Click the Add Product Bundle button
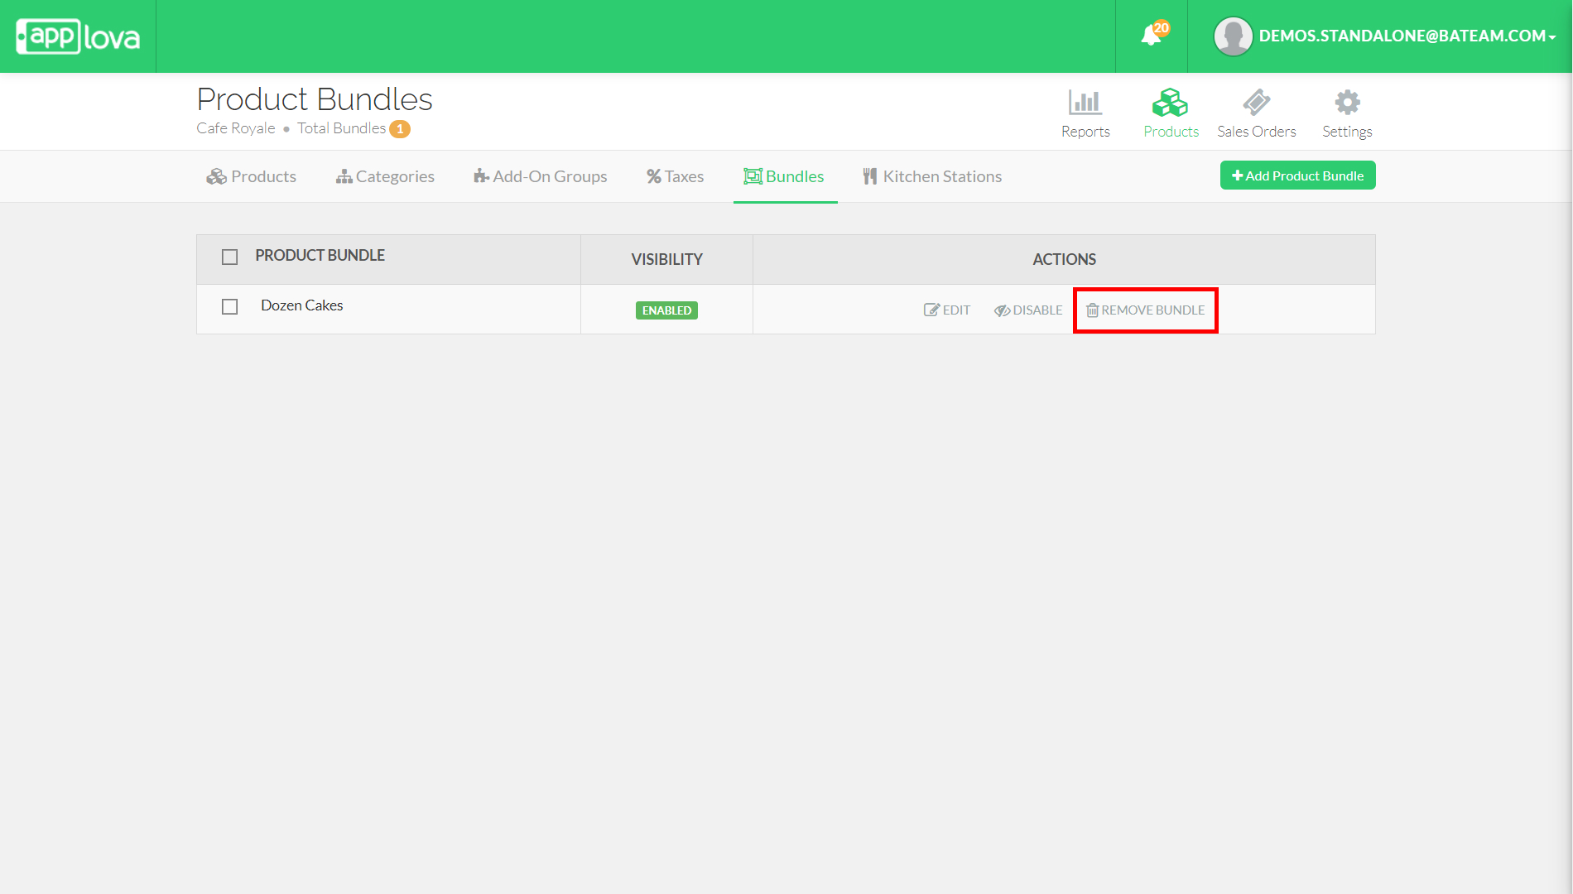This screenshot has height=894, width=1573. tap(1297, 175)
